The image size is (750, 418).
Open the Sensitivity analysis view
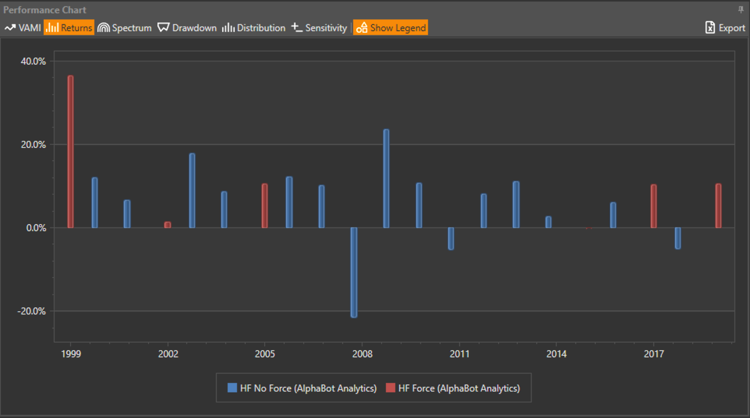(319, 28)
